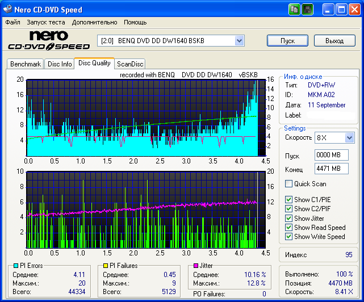
Task: Open the Запуск теста menu
Action: click(45, 22)
